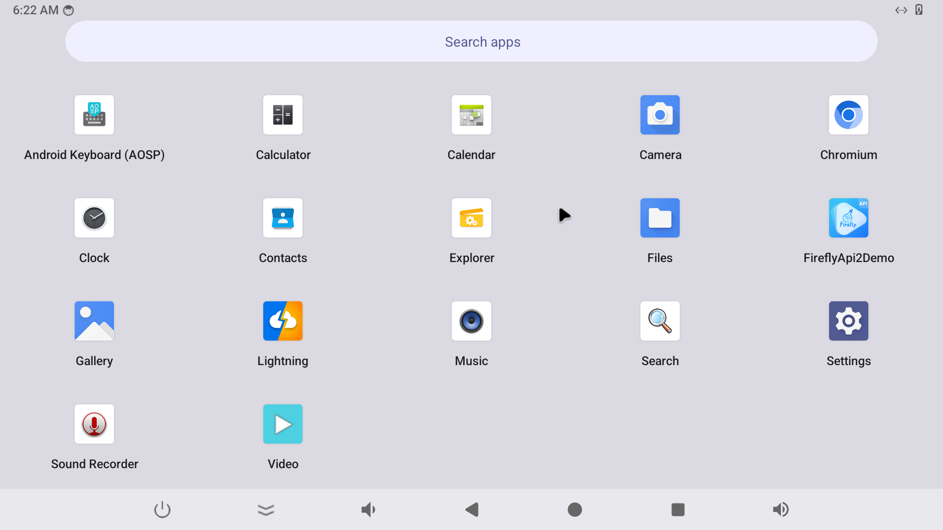Launch the Contacts app

pos(283,218)
